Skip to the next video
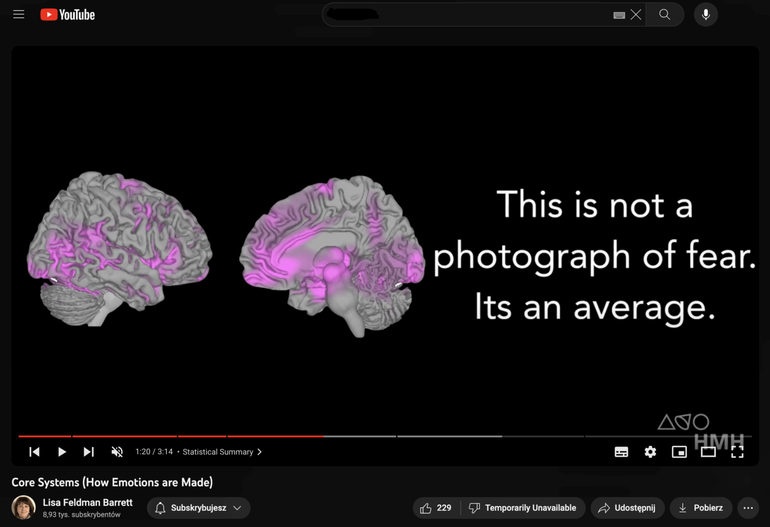This screenshot has height=527, width=770. tap(89, 452)
